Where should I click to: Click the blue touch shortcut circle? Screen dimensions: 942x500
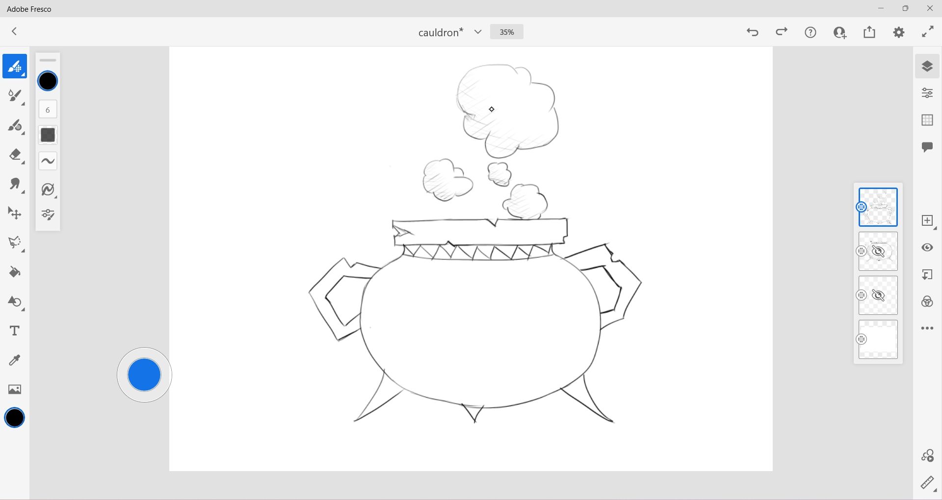tap(144, 375)
